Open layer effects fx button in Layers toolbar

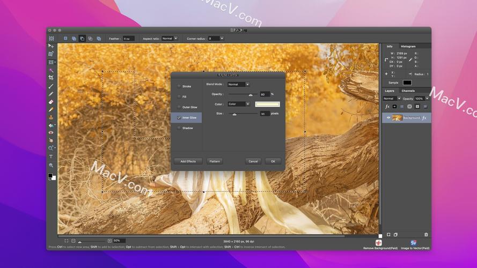pos(387,107)
